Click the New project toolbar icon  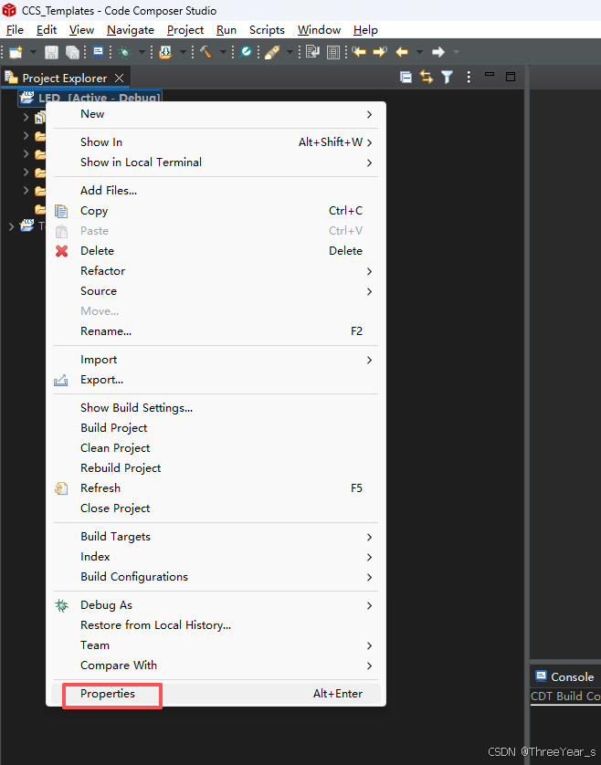coord(16,52)
